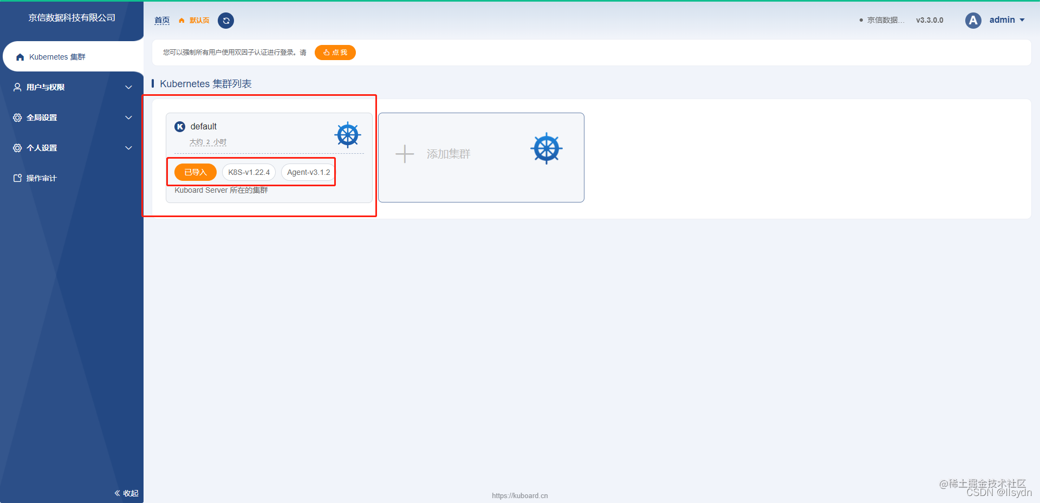The image size is (1040, 503).
Task: Click the Kubernetes 集群列表 heading
Action: click(x=206, y=84)
